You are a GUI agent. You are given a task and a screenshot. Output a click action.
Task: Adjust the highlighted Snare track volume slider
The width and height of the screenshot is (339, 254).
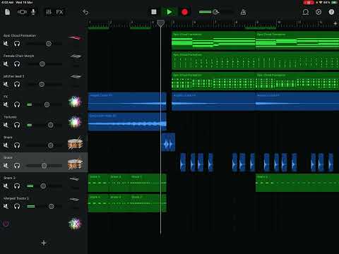[44, 166]
